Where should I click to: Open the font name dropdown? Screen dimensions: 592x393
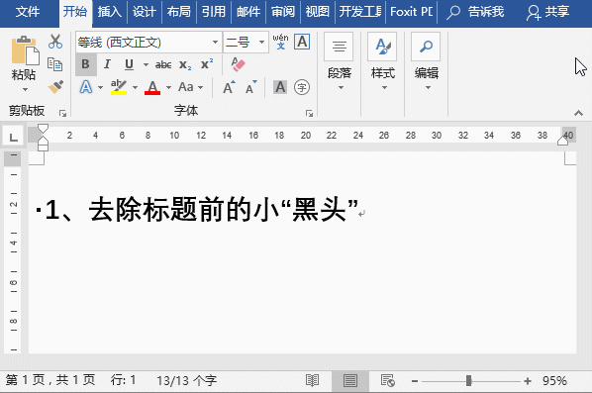point(215,42)
